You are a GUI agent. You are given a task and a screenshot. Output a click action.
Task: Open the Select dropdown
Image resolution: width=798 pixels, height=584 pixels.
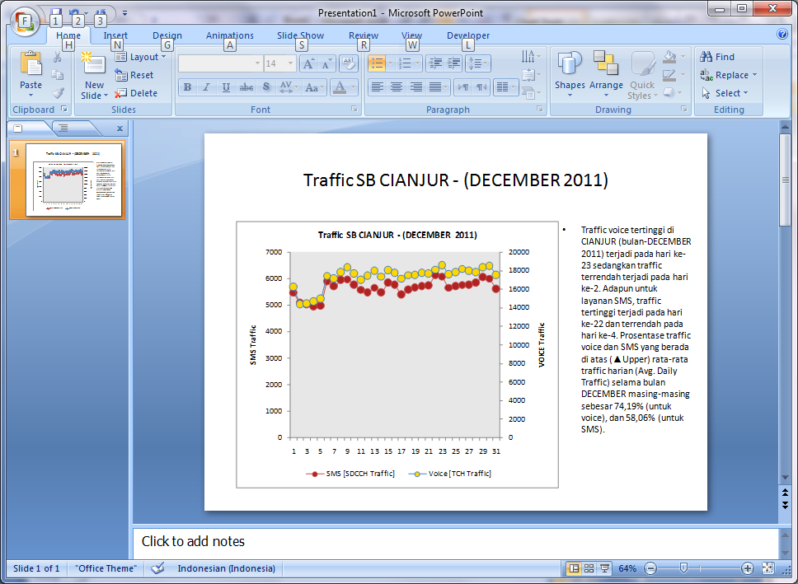[x=725, y=93]
